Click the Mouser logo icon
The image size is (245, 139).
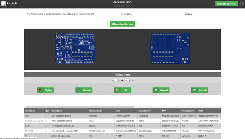[79, 90]
